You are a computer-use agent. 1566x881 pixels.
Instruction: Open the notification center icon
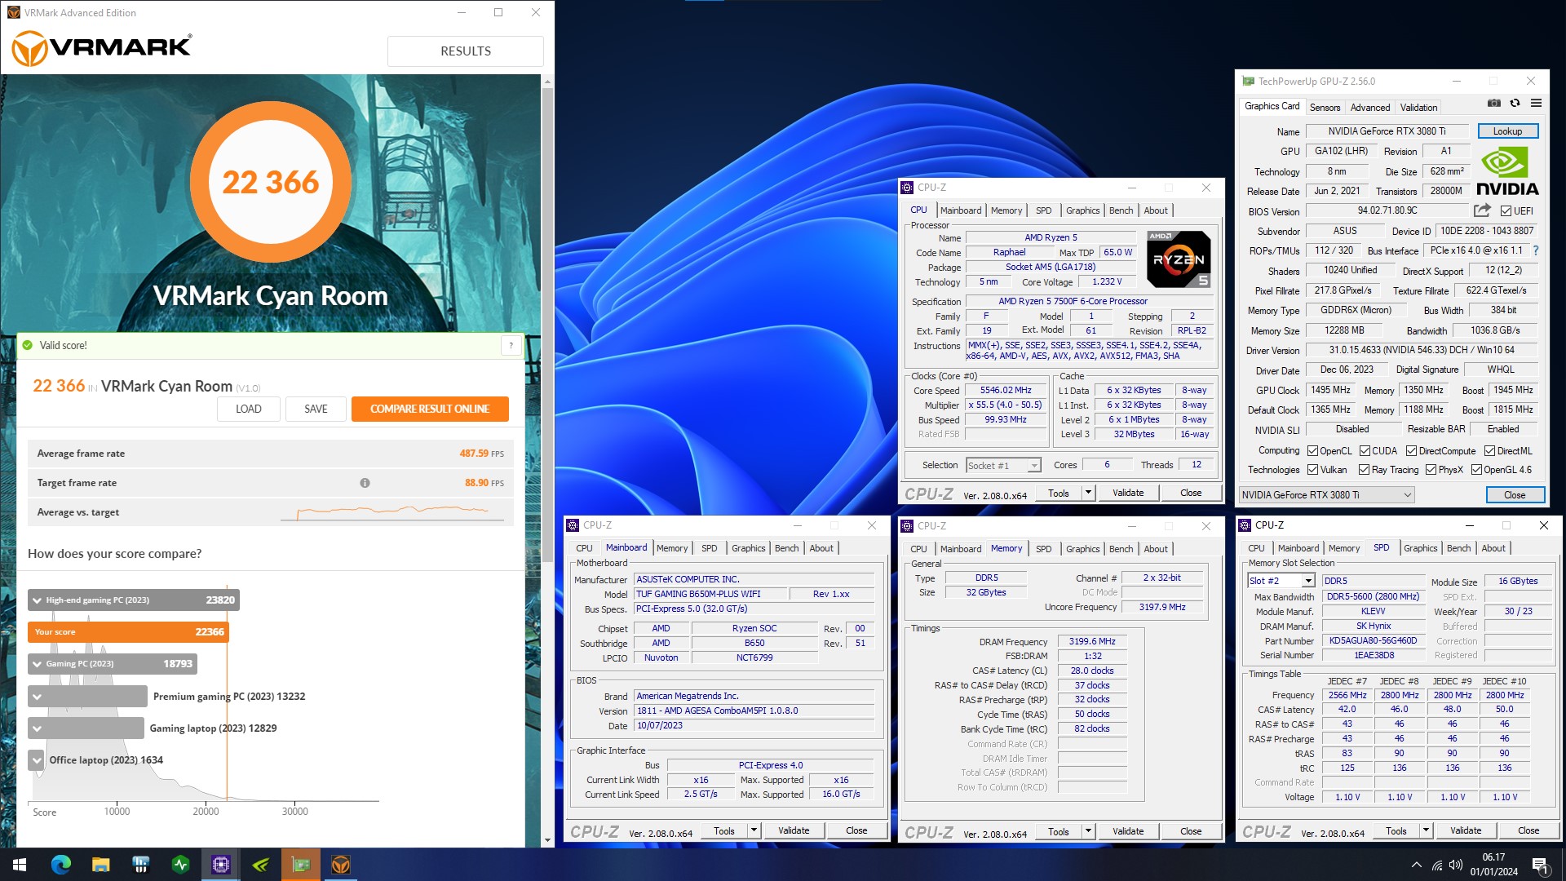click(1541, 865)
